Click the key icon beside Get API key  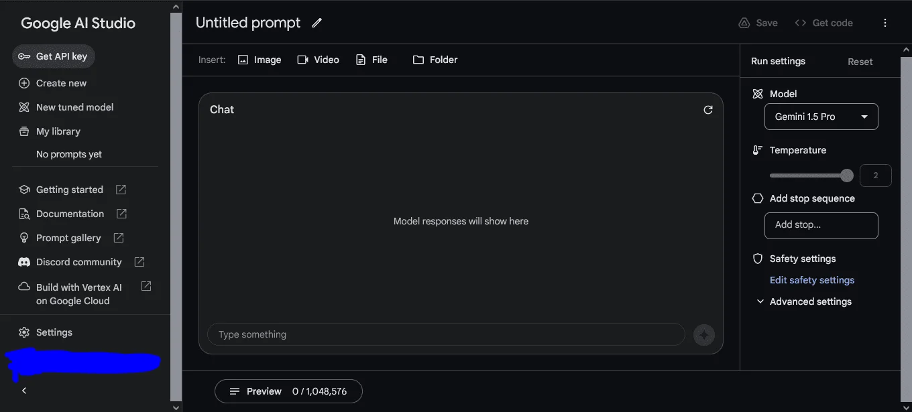click(x=24, y=56)
